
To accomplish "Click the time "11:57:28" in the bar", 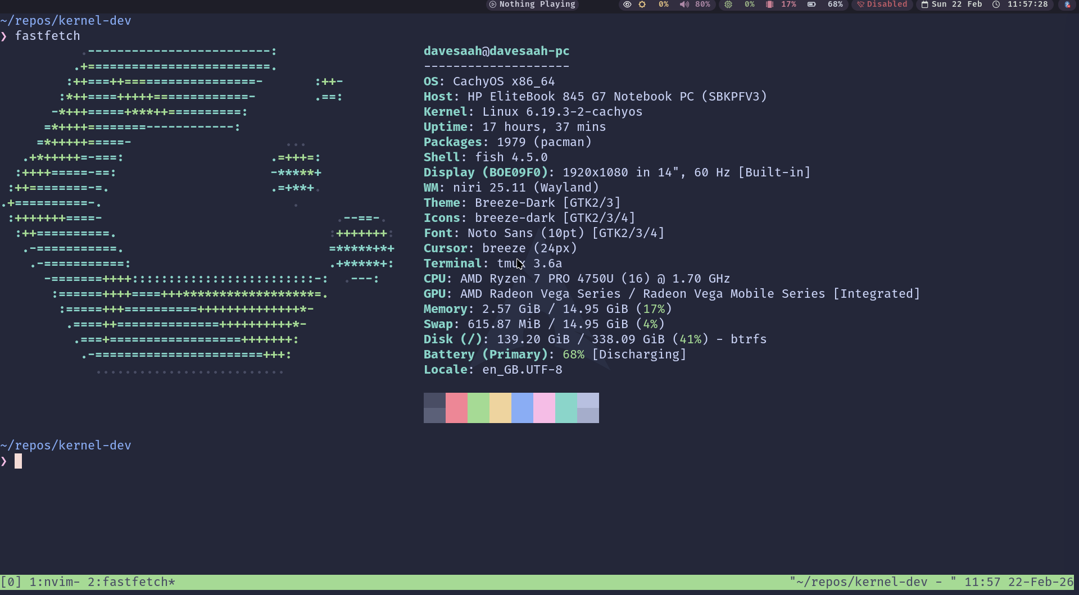I will [x=1027, y=5].
